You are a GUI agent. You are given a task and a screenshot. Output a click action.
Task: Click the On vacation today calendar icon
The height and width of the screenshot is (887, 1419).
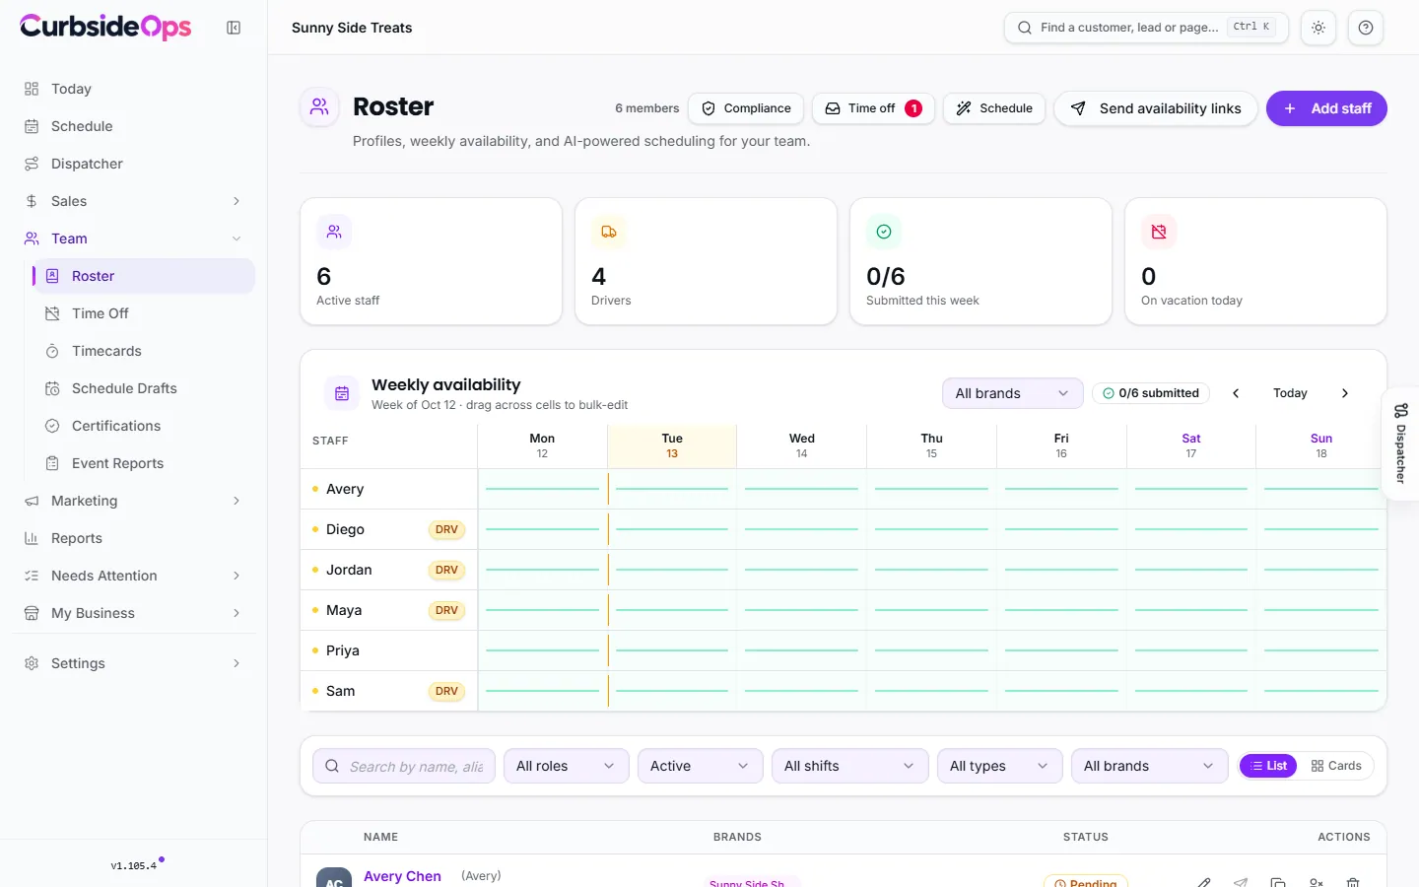(x=1159, y=232)
